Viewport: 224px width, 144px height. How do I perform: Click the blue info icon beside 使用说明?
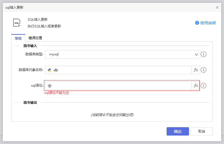(x=197, y=23)
